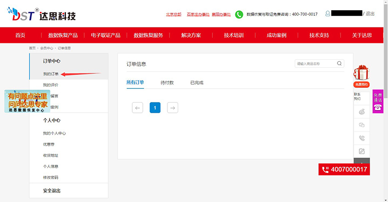The height and width of the screenshot is (202, 388).
Task: Open 有问题点这里 expert help banner
Action: click(27, 102)
